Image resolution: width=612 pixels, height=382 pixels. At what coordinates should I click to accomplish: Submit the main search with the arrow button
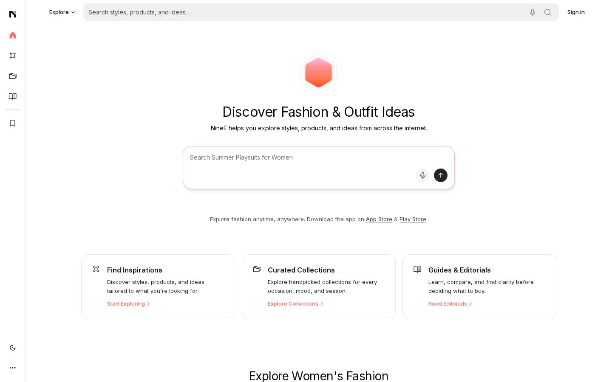point(441,175)
